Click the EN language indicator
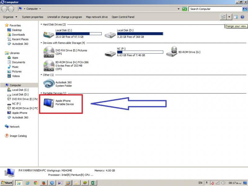The height and width of the screenshot is (186, 248). point(200,183)
